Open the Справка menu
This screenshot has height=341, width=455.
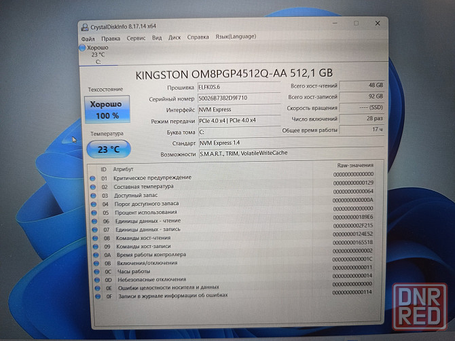198,37
